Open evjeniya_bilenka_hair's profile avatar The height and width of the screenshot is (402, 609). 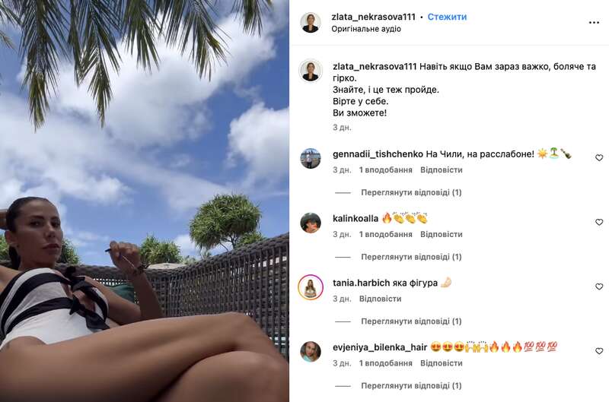pyautogui.click(x=311, y=352)
